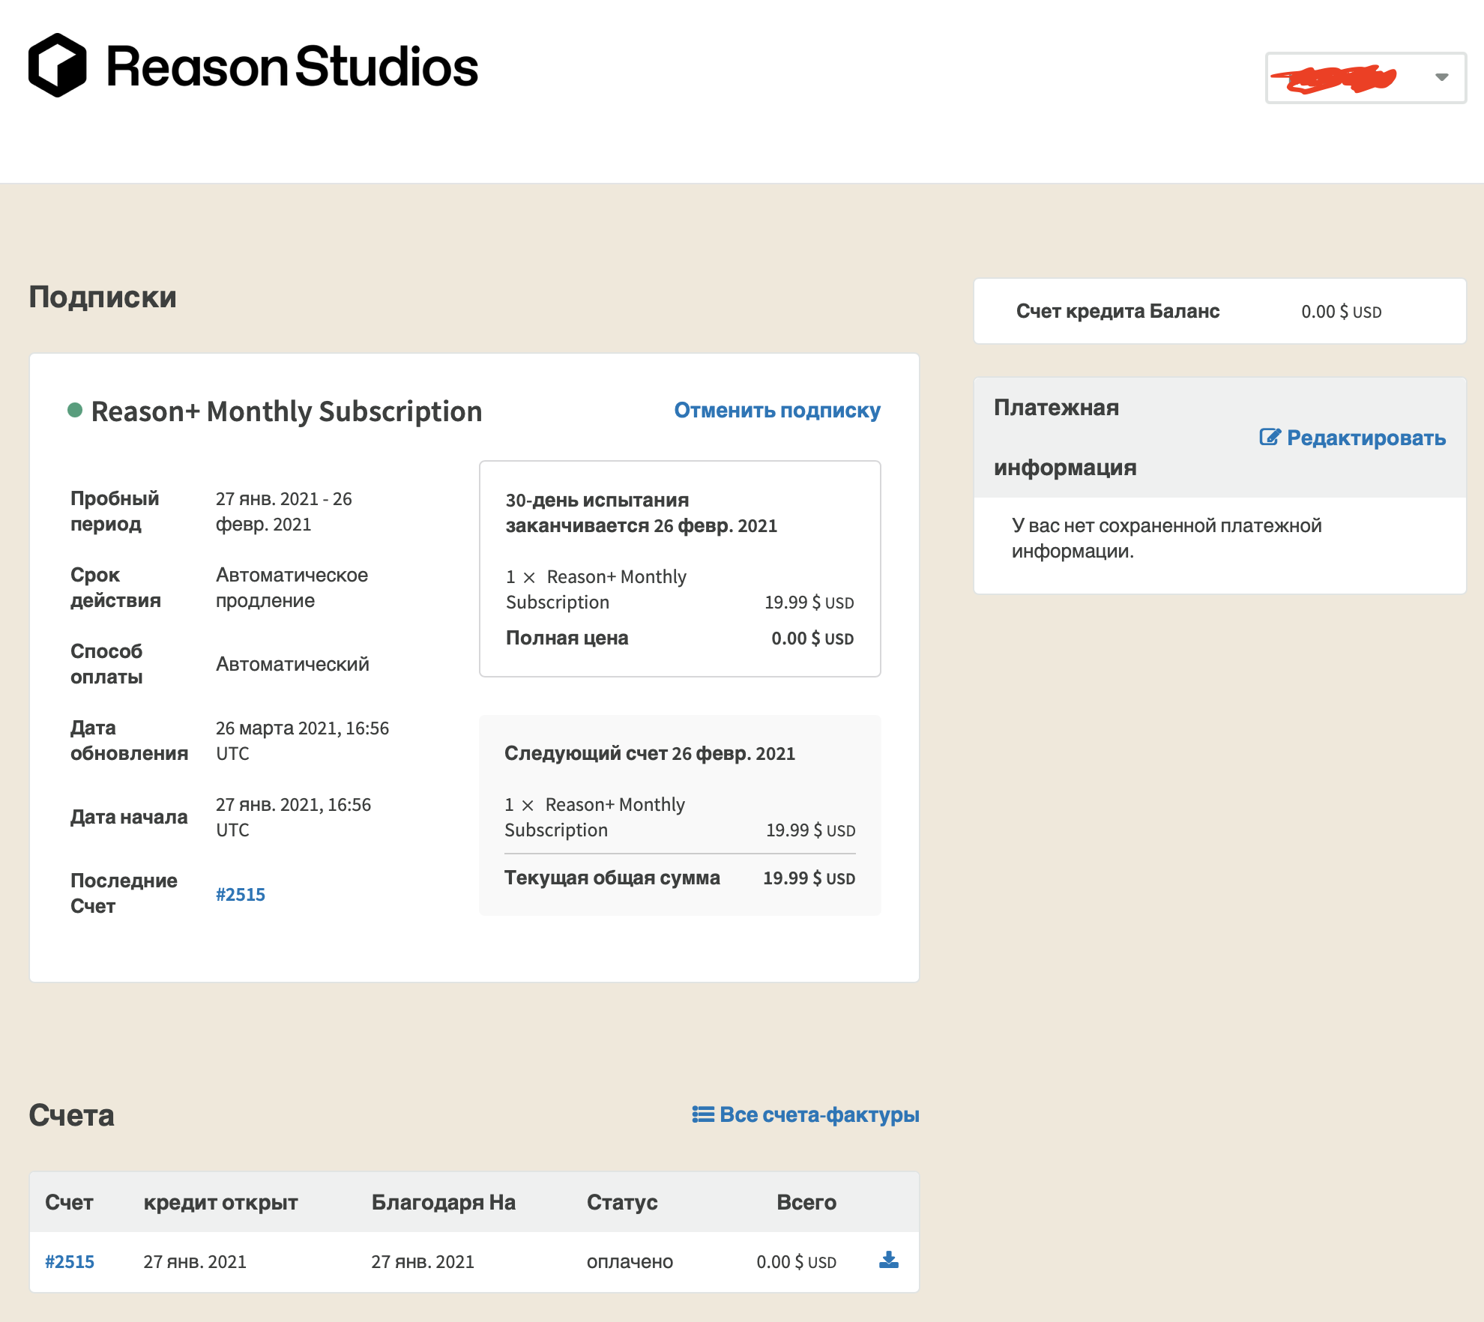The width and height of the screenshot is (1484, 1322).
Task: Click the Редактировать payment info link
Action: pos(1366,438)
